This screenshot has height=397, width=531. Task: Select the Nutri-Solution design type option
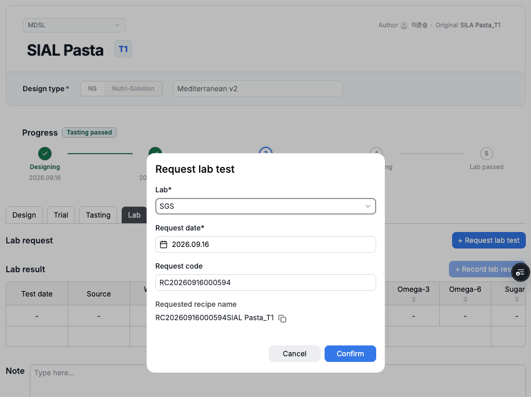click(x=134, y=89)
